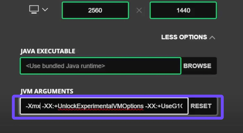This screenshot has height=133, width=243.
Task: Click the RESET button for JVM arguments
Action: pos(201,106)
